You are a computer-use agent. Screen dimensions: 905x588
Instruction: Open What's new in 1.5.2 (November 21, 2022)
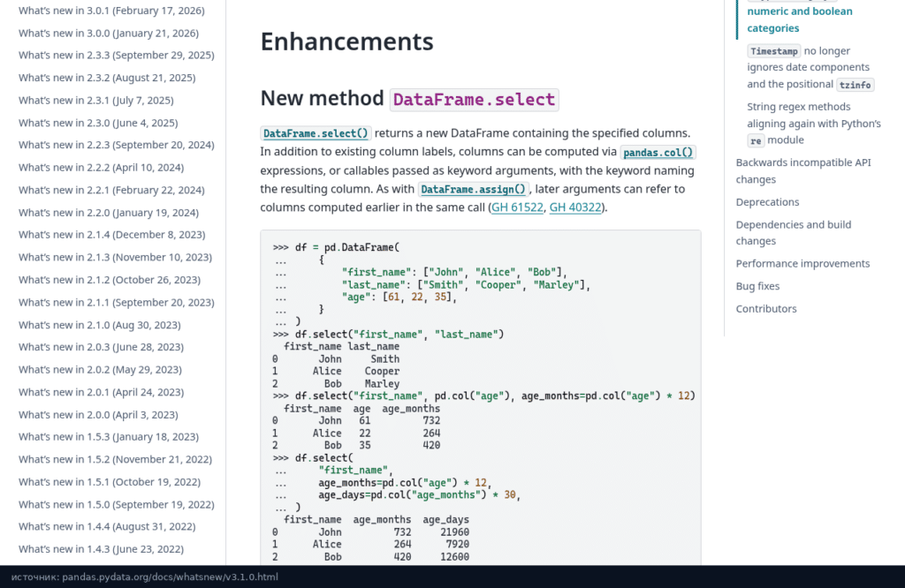[x=115, y=459]
